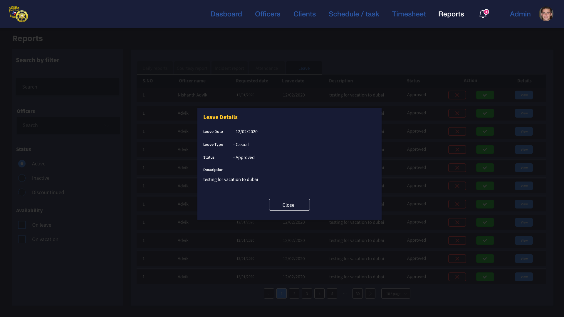Screen dimensions: 564x317
Task: Click the green checkmark in the last table row
Action: point(485,277)
